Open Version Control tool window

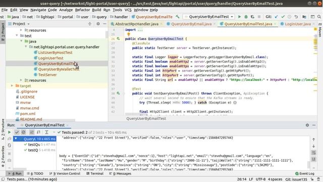[x=65, y=173]
